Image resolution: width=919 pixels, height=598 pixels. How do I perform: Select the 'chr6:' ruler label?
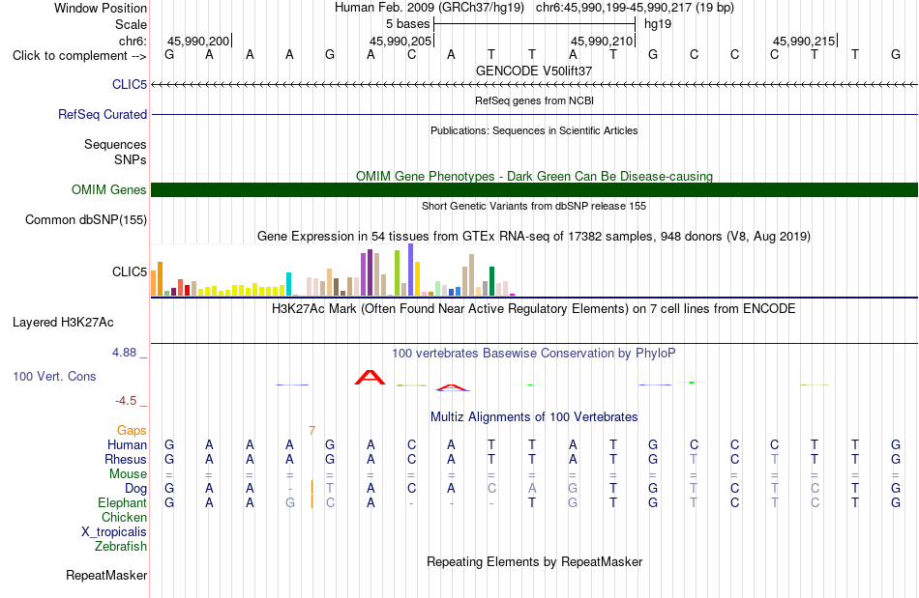pyautogui.click(x=133, y=41)
